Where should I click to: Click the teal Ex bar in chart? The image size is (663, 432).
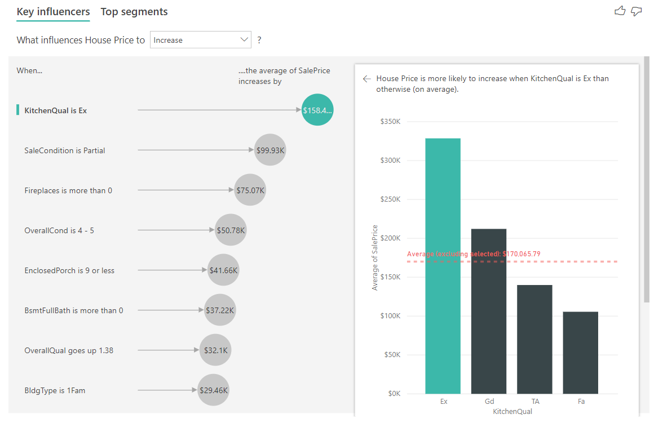coord(443,266)
